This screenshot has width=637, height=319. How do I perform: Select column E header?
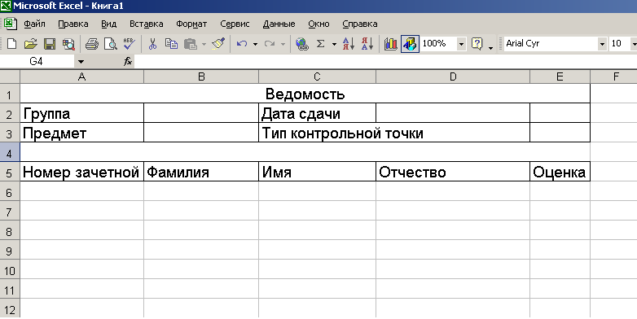(x=560, y=76)
